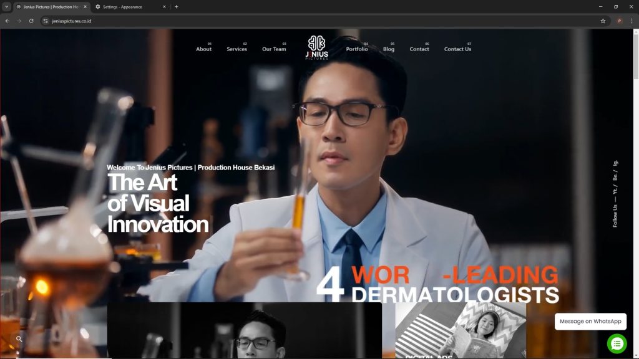Click the Message on WhatsApp button
Viewport: 639px width, 359px height.
(x=590, y=322)
